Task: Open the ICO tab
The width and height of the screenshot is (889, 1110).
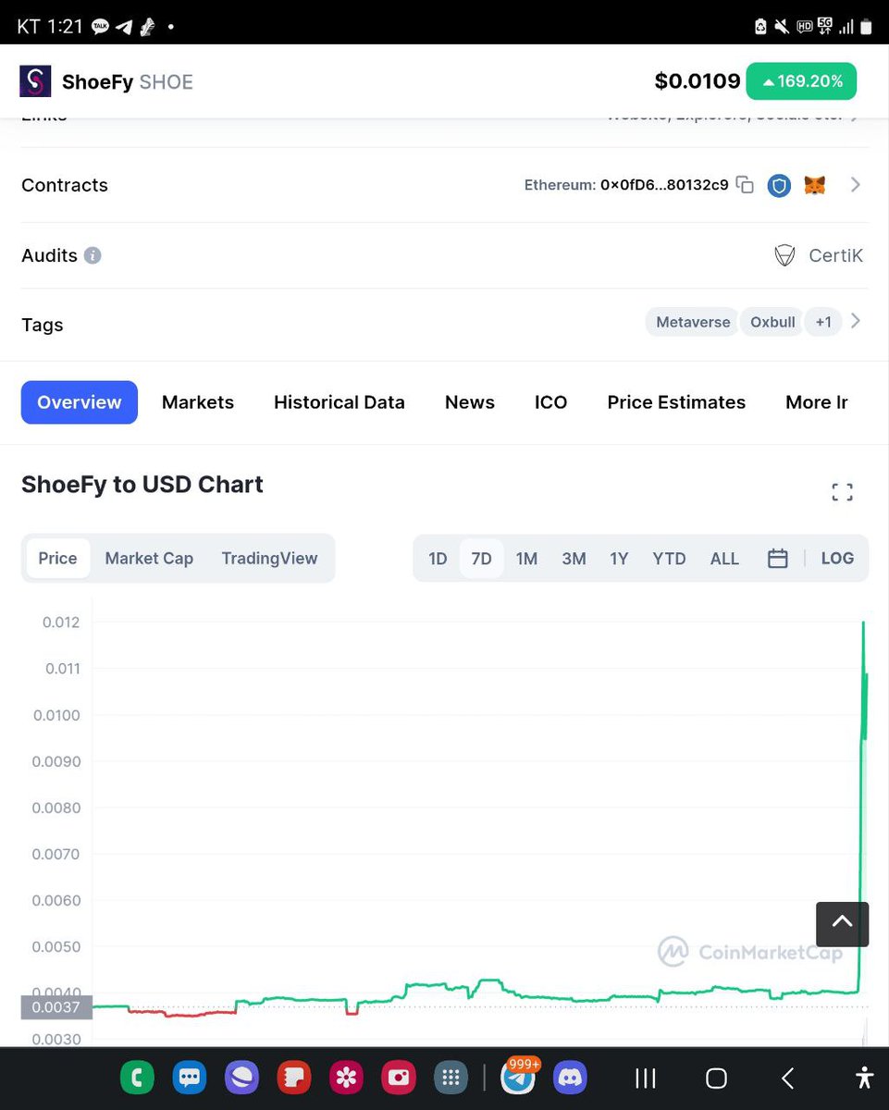Action: point(550,402)
